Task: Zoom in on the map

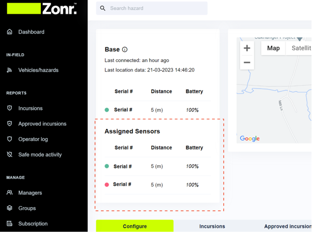Action: pyautogui.click(x=247, y=48)
